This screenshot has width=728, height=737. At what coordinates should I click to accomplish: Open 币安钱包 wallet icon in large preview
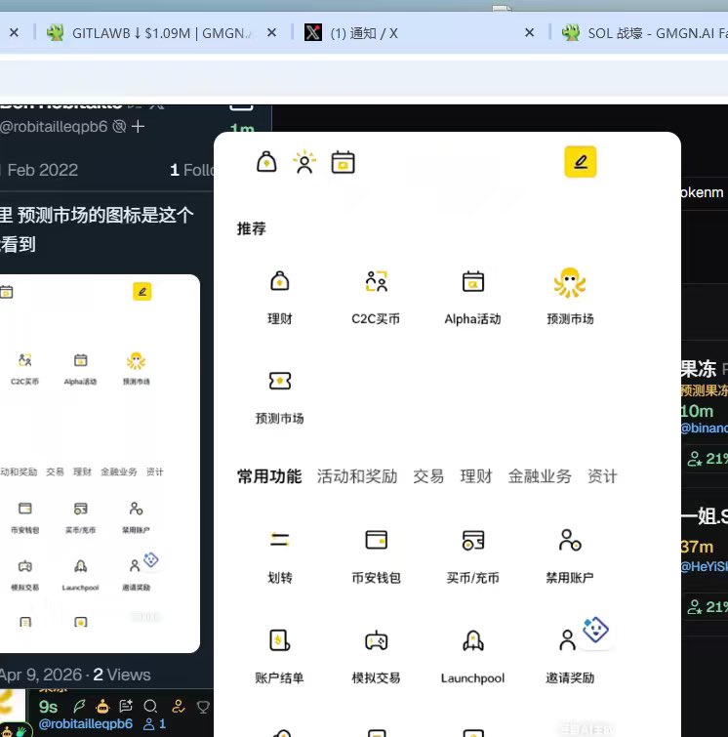(376, 540)
